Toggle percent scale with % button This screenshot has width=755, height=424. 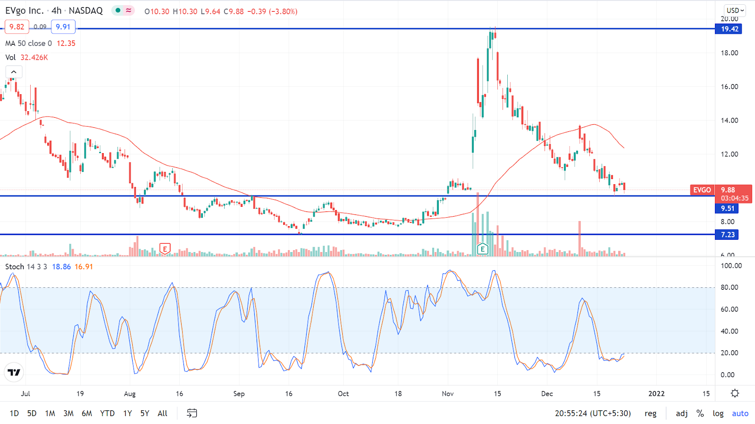tap(700, 413)
